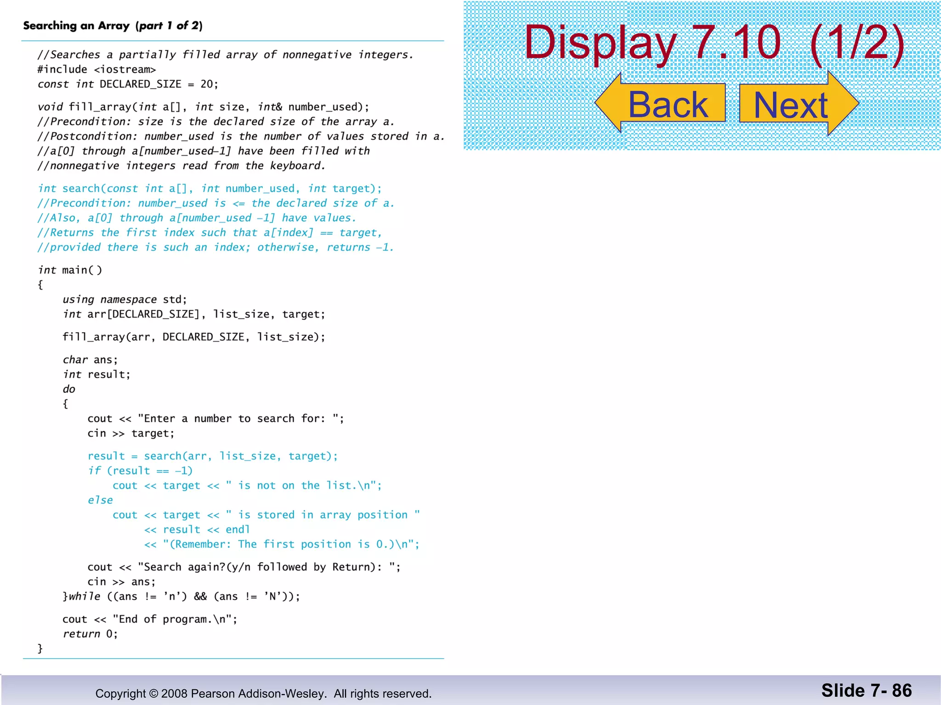941x705 pixels.
Task: Click the 'is stored in array position' cout line
Action: 266,515
